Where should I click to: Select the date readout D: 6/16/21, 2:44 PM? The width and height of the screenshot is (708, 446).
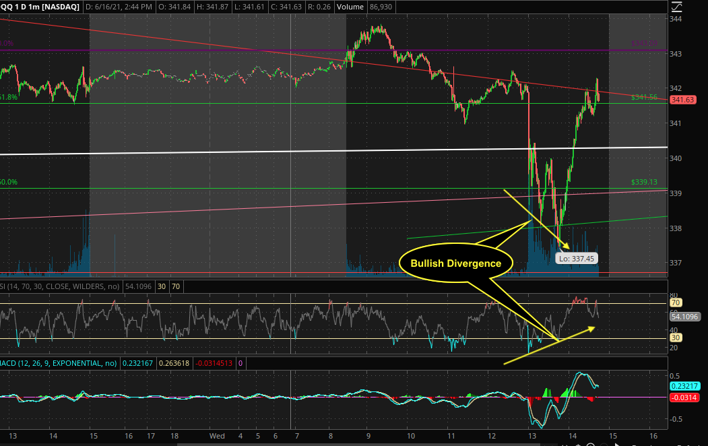pyautogui.click(x=119, y=7)
